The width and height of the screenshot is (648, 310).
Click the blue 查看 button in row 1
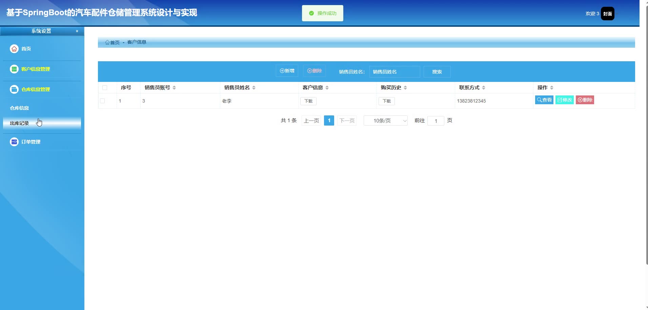coord(544,100)
